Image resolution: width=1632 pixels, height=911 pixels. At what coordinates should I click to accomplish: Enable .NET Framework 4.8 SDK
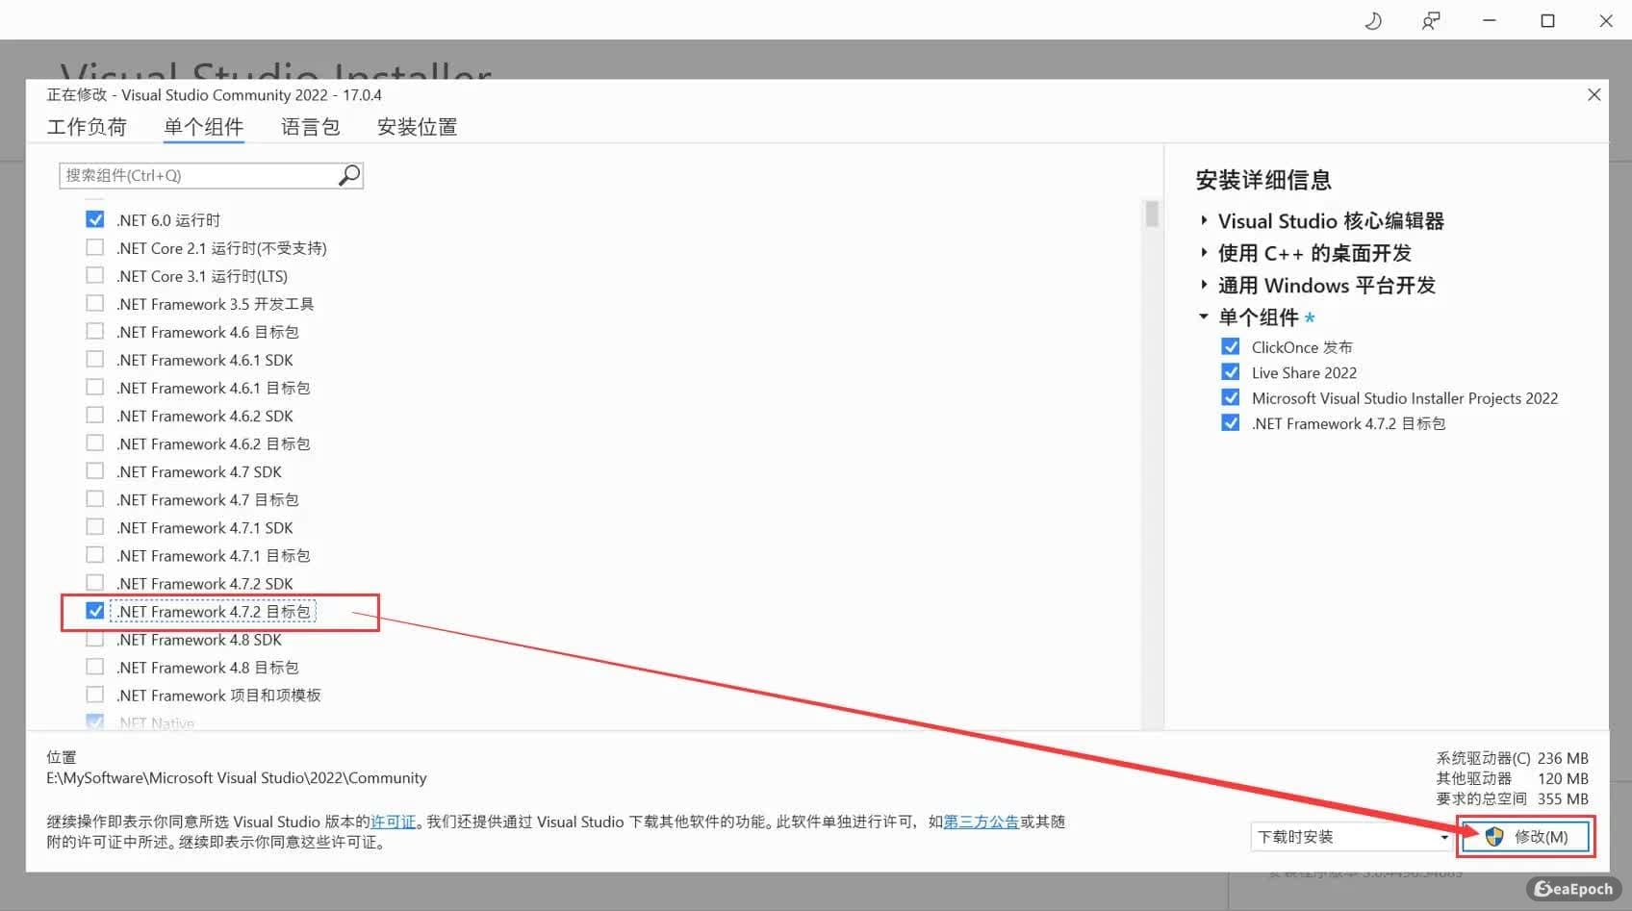[x=95, y=639]
